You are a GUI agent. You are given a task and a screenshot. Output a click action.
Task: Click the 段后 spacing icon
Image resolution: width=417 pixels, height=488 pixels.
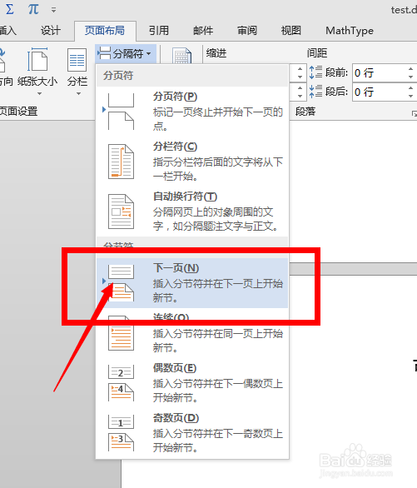[315, 92]
